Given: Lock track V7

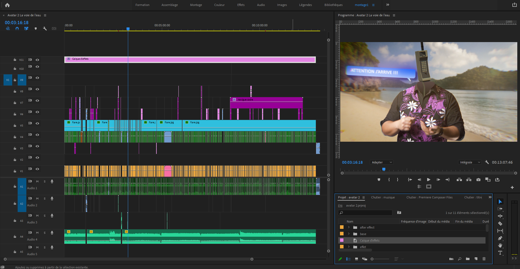Looking at the screenshot, I should (x=15, y=103).
